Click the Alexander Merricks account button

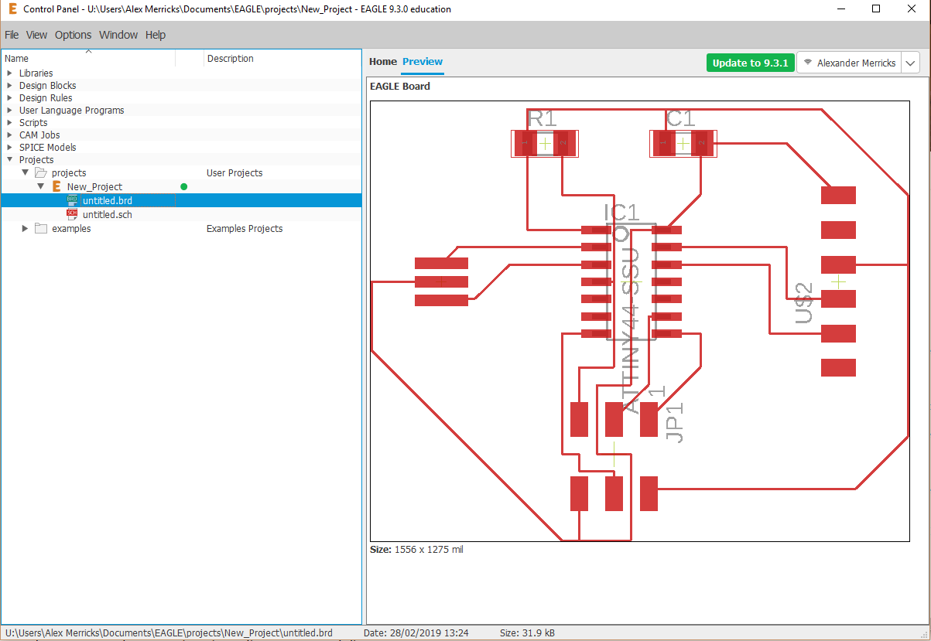(855, 63)
